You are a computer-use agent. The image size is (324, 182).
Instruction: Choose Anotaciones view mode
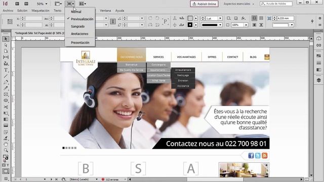click(x=79, y=34)
